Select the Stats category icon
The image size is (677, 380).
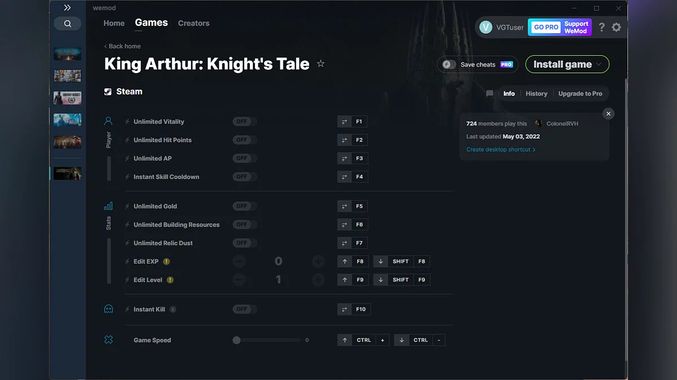coord(108,207)
